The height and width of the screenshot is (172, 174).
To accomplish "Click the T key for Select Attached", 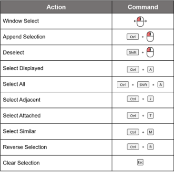I will (x=151, y=116).
